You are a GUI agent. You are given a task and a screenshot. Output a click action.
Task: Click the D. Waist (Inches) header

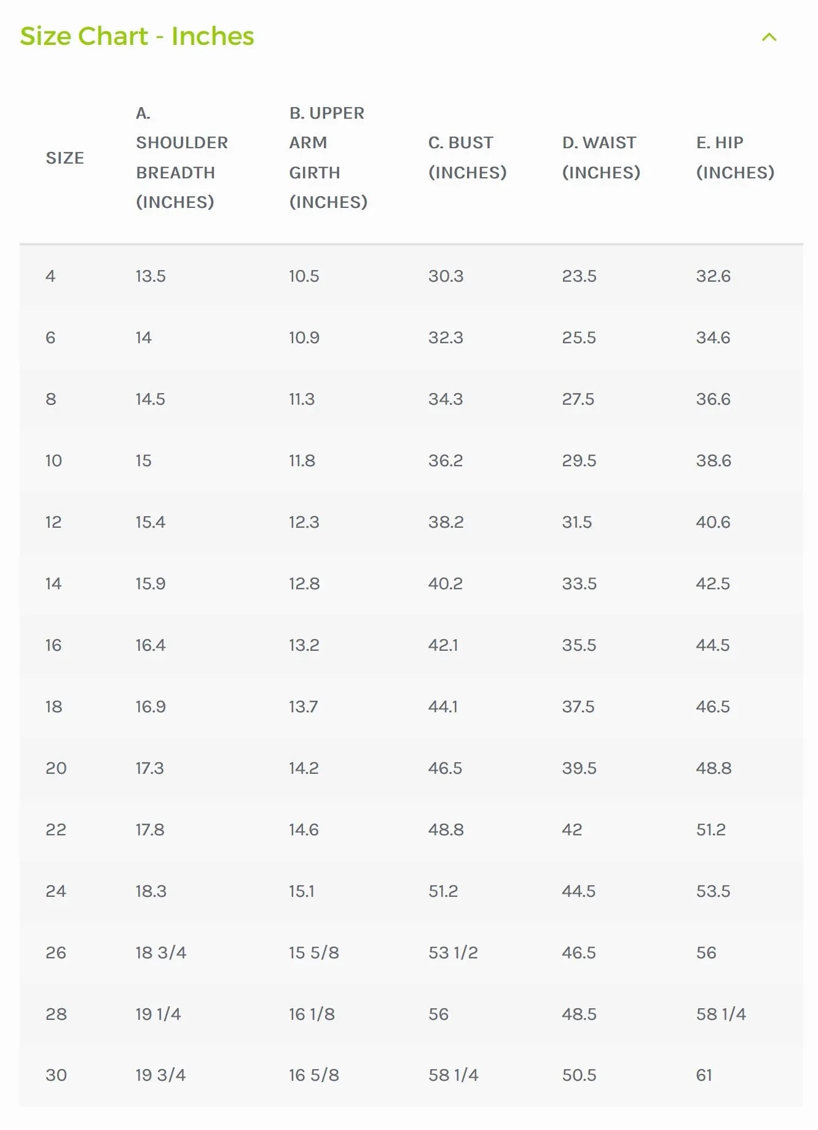coord(601,157)
